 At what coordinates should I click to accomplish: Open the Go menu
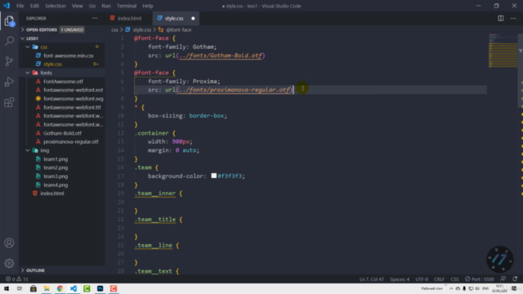(x=92, y=6)
